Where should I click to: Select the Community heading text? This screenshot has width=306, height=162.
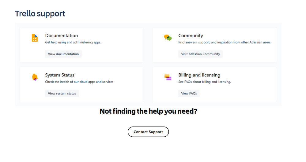[x=191, y=36]
